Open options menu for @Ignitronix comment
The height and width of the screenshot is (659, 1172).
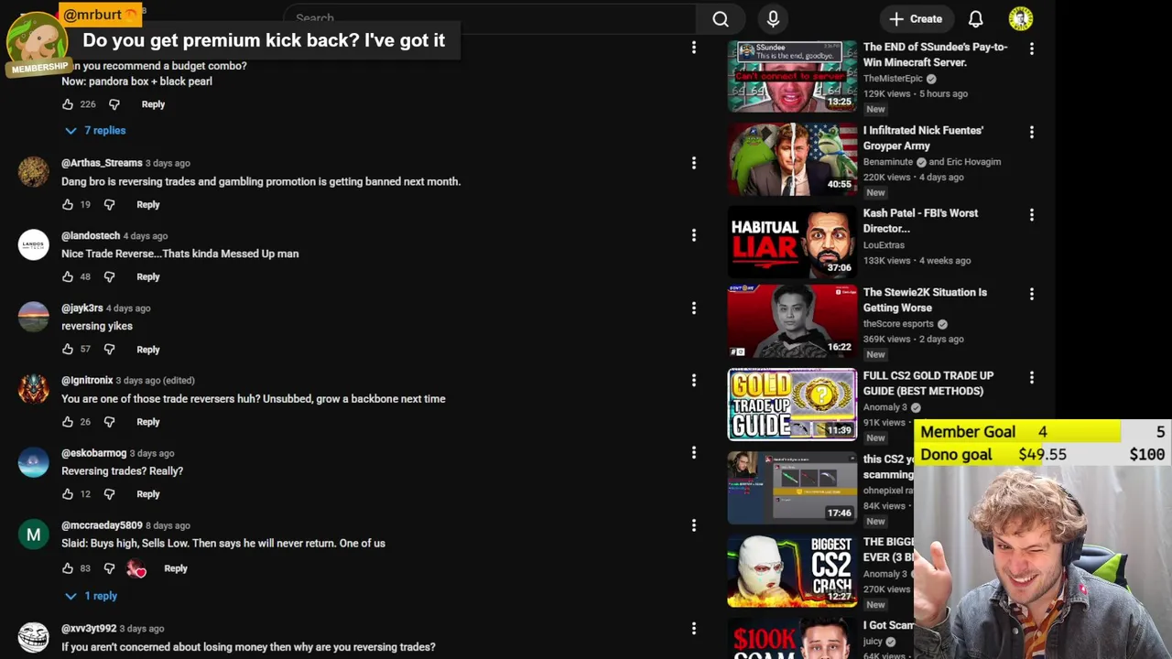tap(694, 380)
